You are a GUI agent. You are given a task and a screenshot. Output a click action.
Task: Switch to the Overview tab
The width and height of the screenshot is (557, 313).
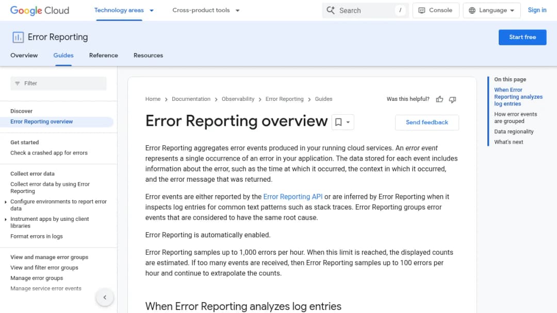[x=24, y=55]
